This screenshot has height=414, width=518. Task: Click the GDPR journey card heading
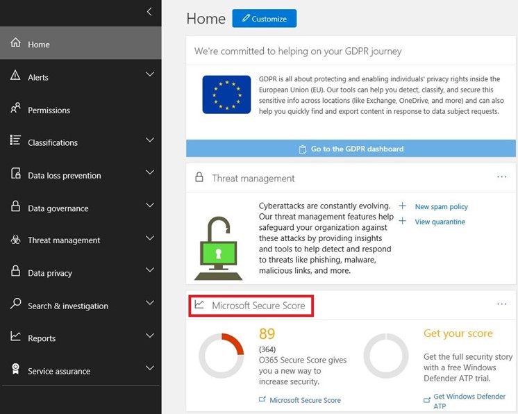pos(298,51)
